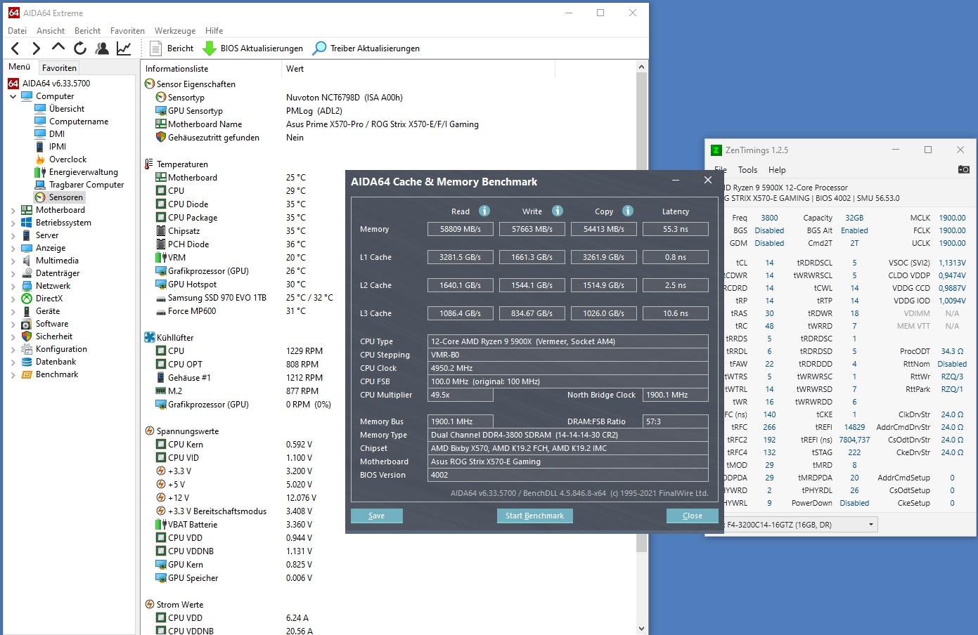Go back with the AIDA64 back arrow
Image resolution: width=978 pixels, height=635 pixels.
tap(15, 48)
